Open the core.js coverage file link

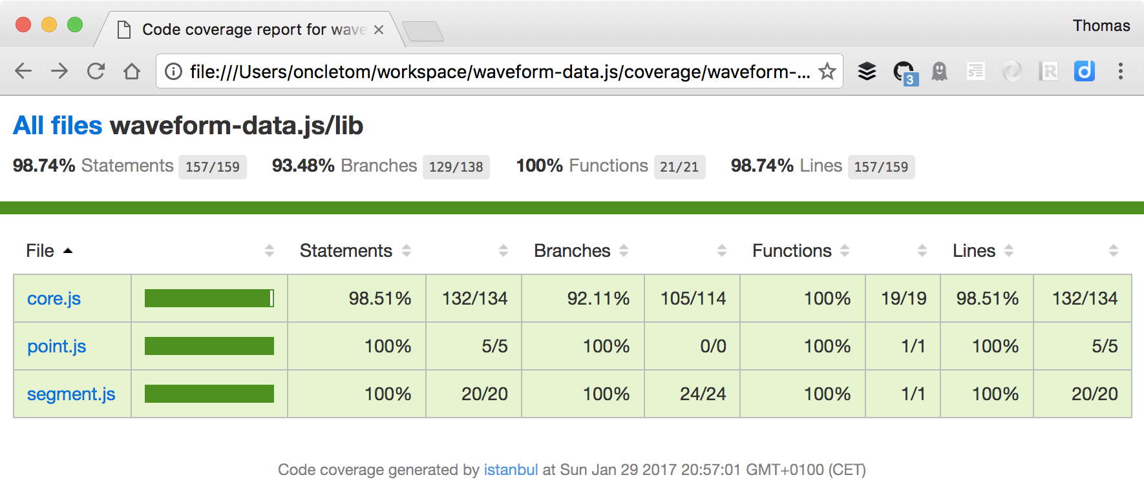pos(54,298)
